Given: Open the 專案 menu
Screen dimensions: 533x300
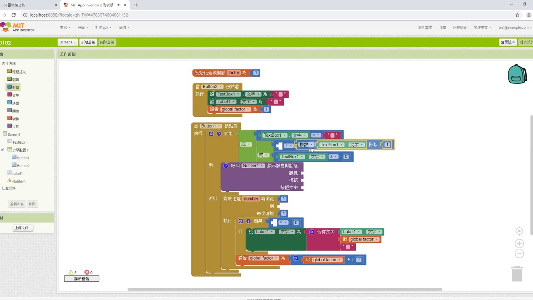Looking at the screenshot, I should pos(65,27).
